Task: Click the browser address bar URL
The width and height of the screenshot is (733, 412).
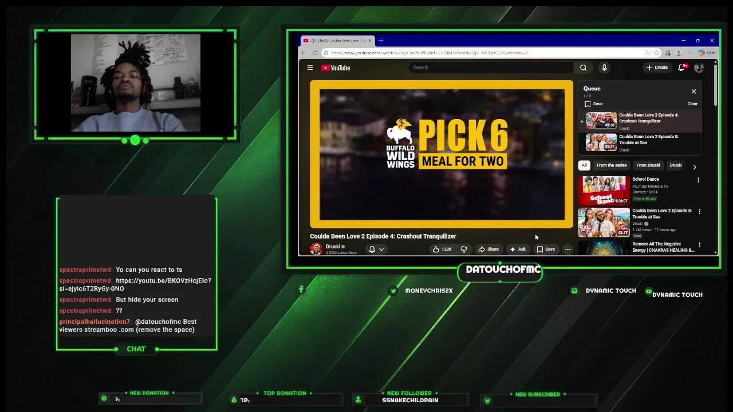Action: click(429, 53)
